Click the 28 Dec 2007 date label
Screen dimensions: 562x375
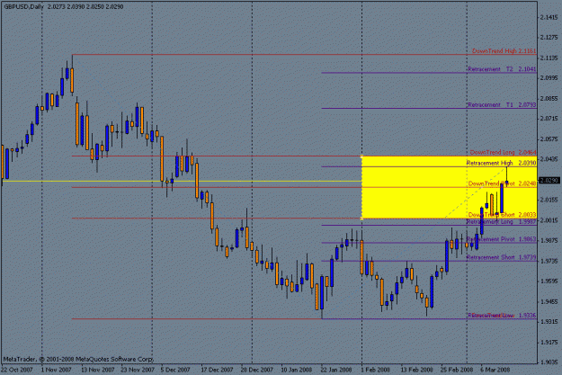pyautogui.click(x=256, y=370)
